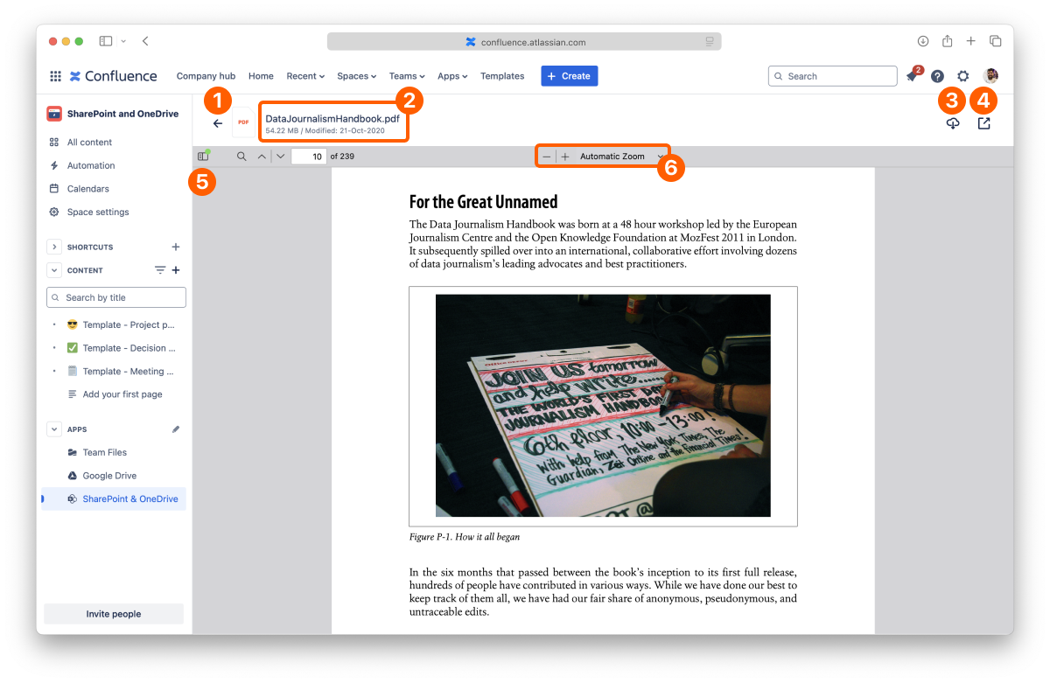Open the file in a new window icon
The image size is (1050, 683).
point(984,124)
